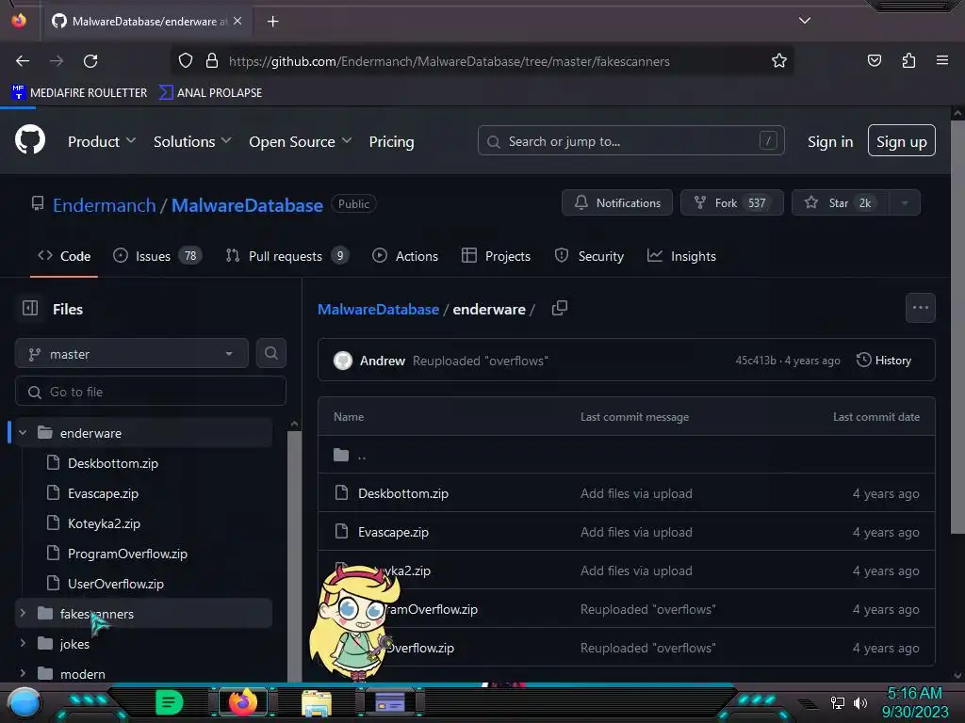Open the commit History link
This screenshot has width=965, height=723.
(x=884, y=361)
